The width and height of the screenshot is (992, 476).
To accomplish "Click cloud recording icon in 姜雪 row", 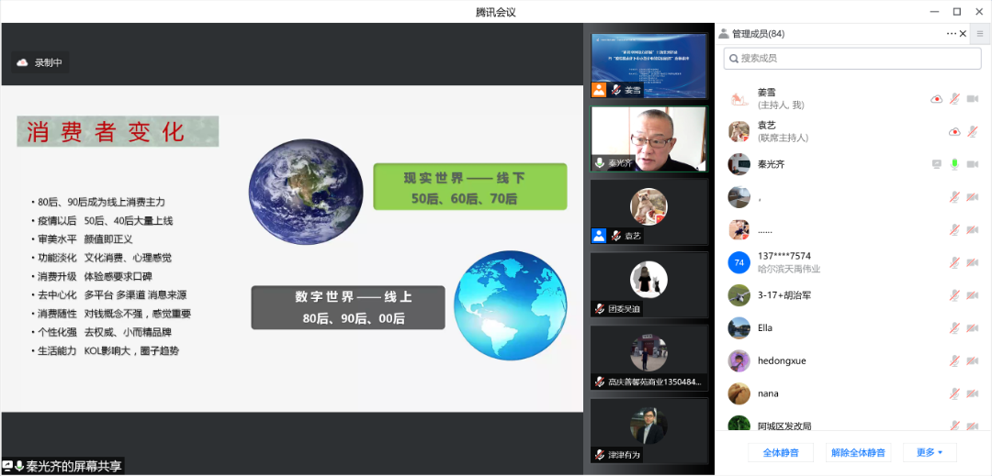I will click(936, 98).
